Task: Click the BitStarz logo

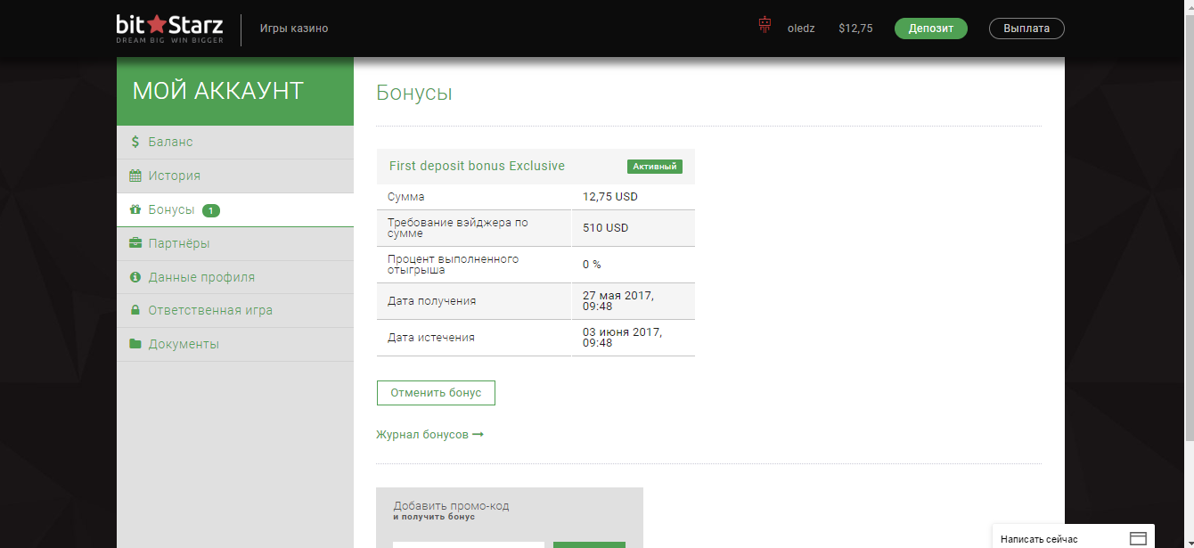Action: 169,29
